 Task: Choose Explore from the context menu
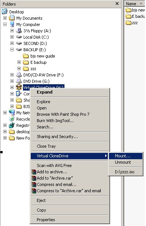pyautogui.click(x=70, y=102)
